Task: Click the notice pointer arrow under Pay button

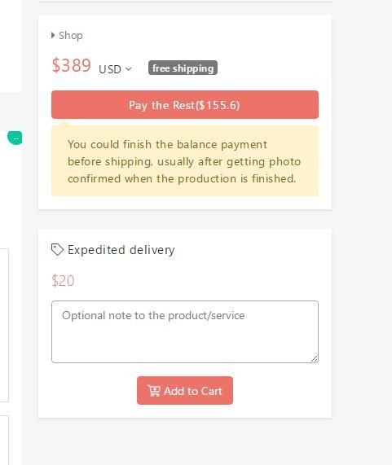Action: [64, 123]
